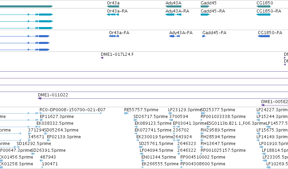The height and width of the screenshot is (169, 288).
Task: Select the SD05264.3prime EST label
Action: [x=61, y=130]
